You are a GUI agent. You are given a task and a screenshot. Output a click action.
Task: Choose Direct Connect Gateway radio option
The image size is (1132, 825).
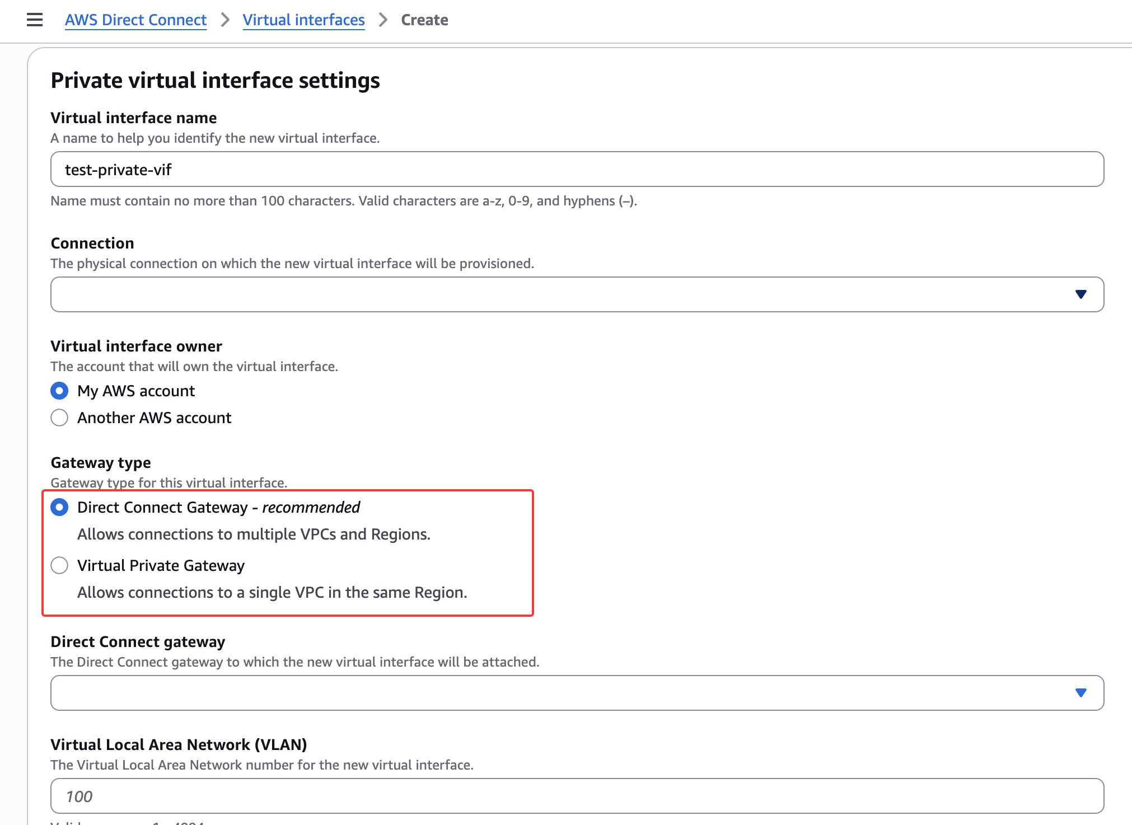click(59, 507)
